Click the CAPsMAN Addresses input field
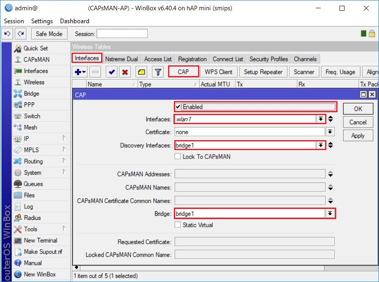Viewport: 379px width, 282px height. click(x=250, y=174)
